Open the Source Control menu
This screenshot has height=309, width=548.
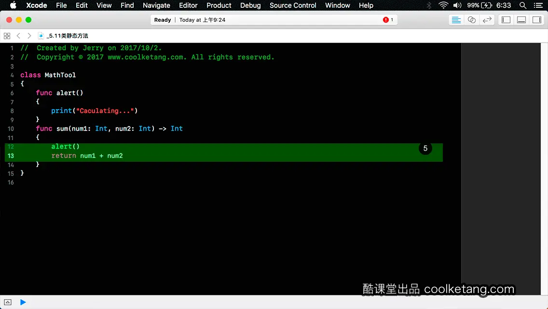pyautogui.click(x=292, y=5)
